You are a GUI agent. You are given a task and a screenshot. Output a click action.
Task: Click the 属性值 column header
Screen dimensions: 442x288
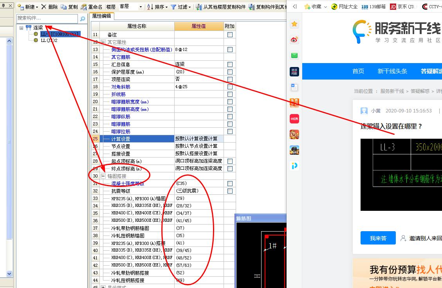point(199,26)
